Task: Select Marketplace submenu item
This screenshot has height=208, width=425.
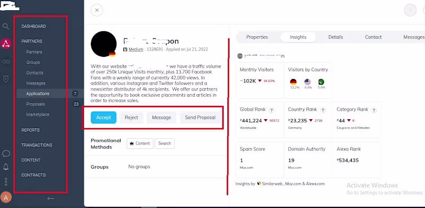Action: [38, 114]
